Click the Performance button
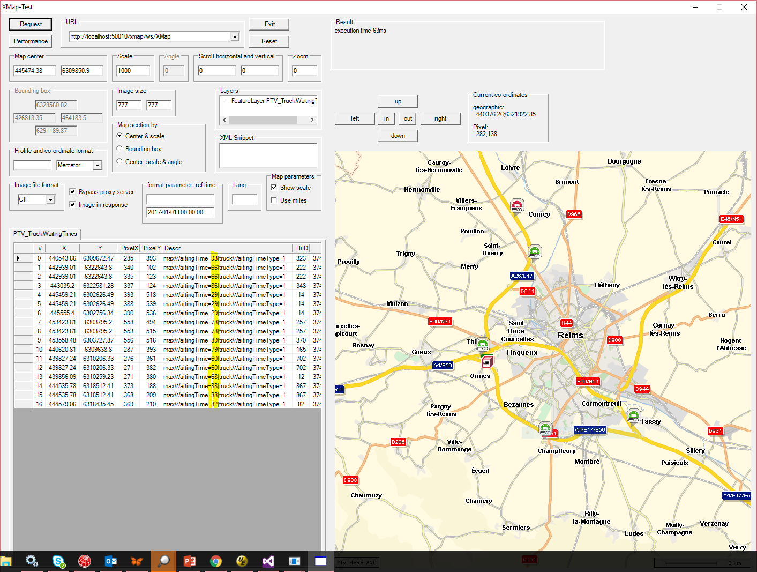The width and height of the screenshot is (757, 572). [x=31, y=41]
